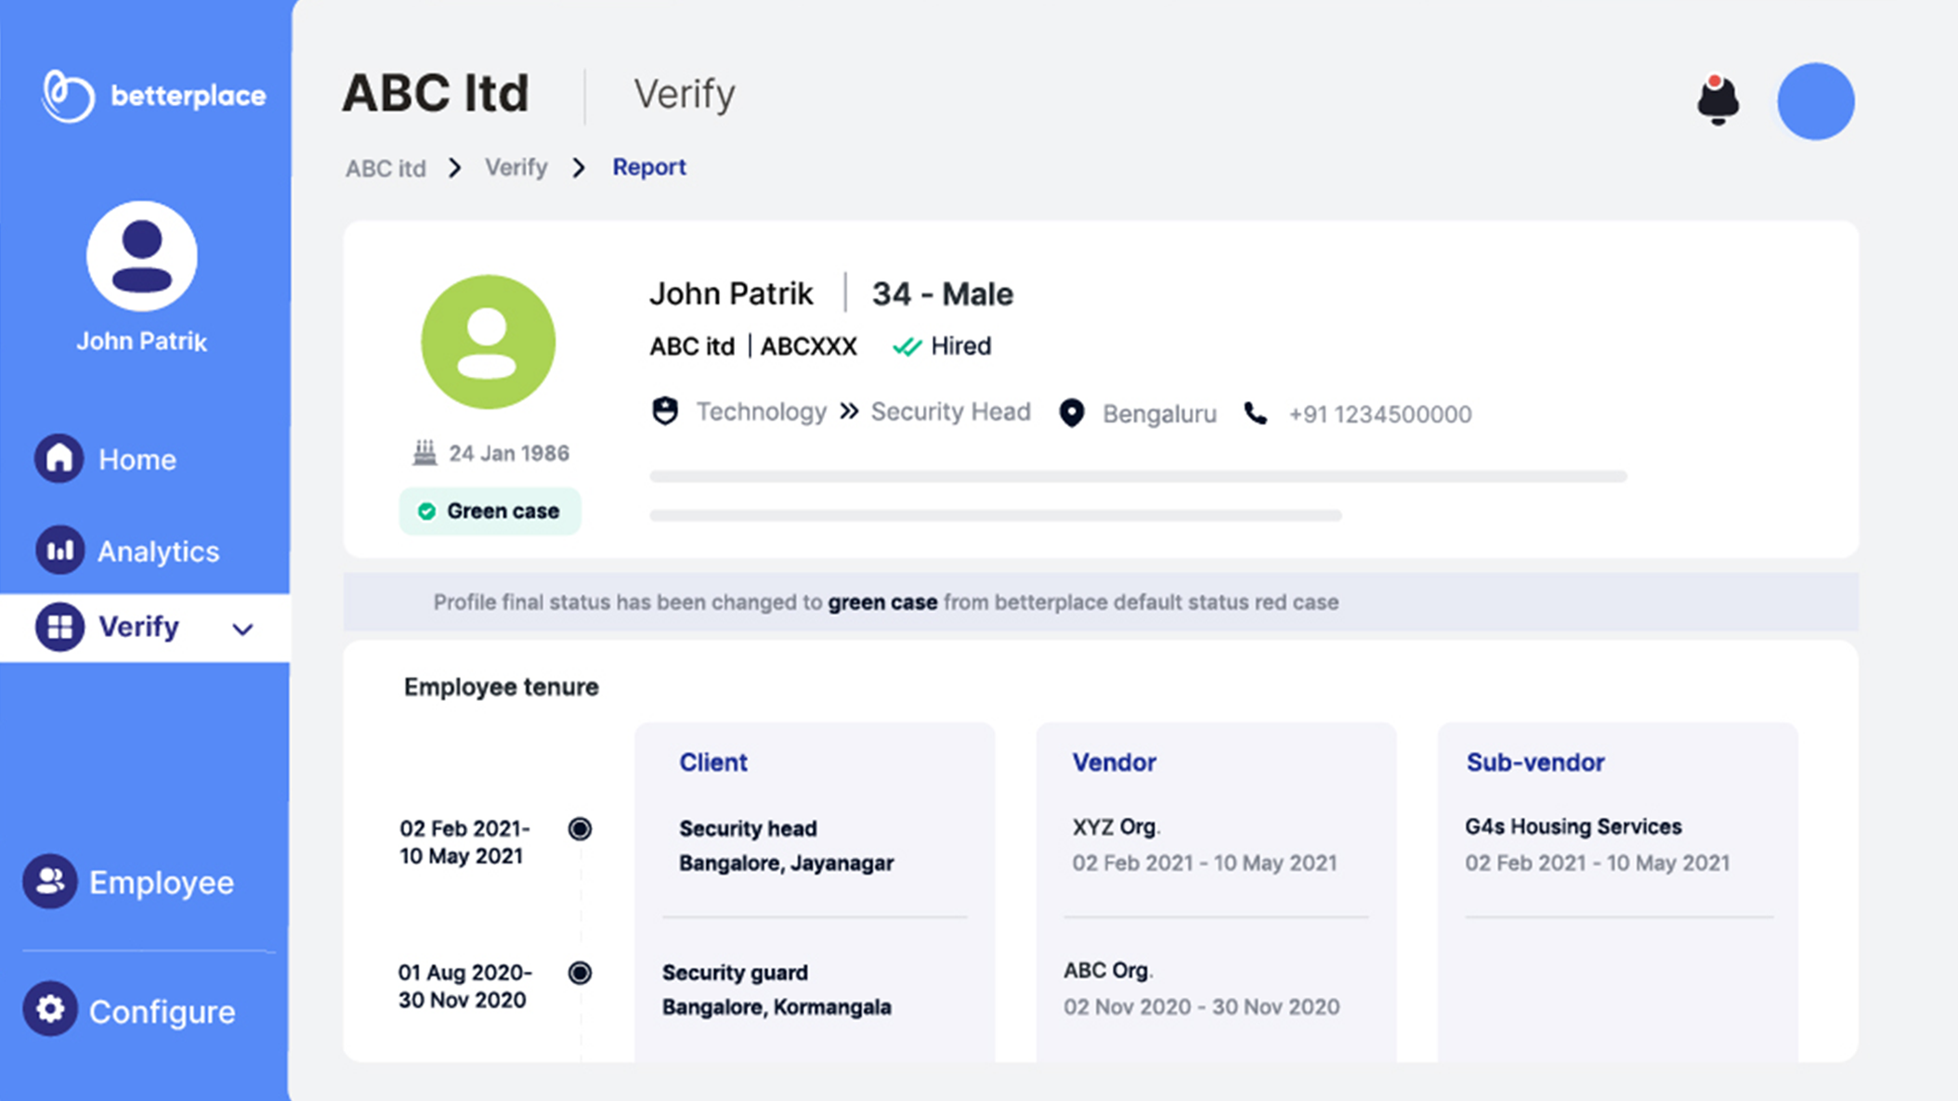Click chevron before Report breadcrumb
The width and height of the screenshot is (1958, 1101).
pos(579,168)
